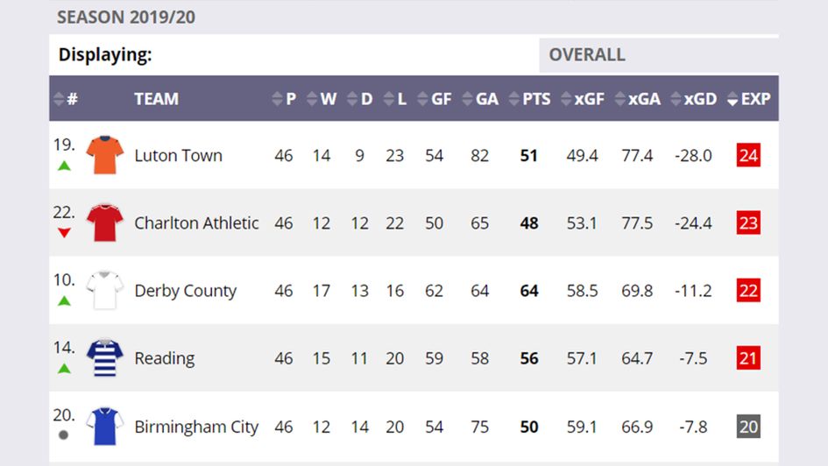Screen dimensions: 828x466
Task: Sort table by xGD column
Action: pos(693,99)
